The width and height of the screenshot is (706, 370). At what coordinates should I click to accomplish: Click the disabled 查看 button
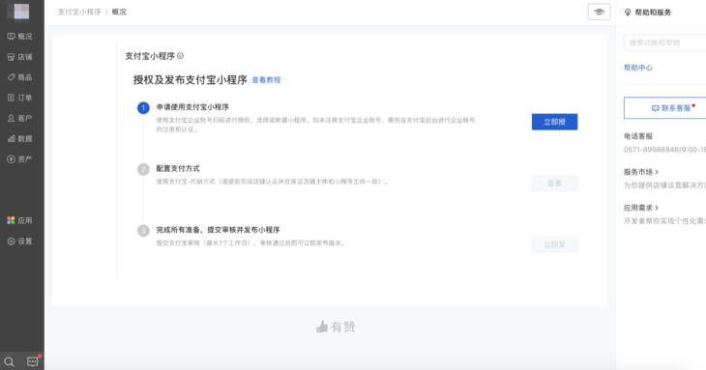[554, 184]
